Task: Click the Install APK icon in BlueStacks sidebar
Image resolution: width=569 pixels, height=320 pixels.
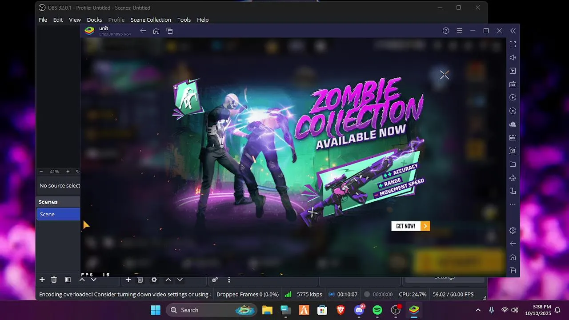Action: tap(513, 137)
